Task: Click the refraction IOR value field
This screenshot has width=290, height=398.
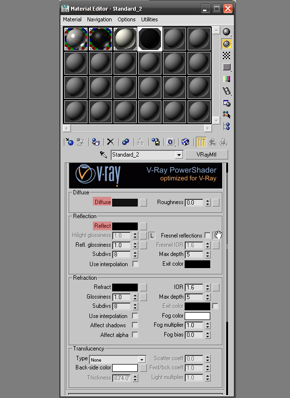Action: click(x=194, y=287)
